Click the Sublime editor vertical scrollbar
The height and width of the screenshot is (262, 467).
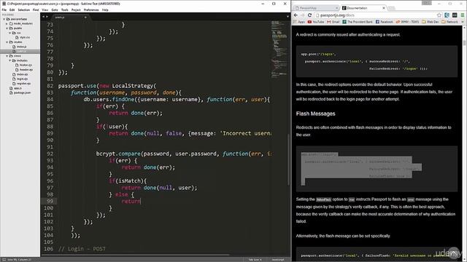pos(288,159)
